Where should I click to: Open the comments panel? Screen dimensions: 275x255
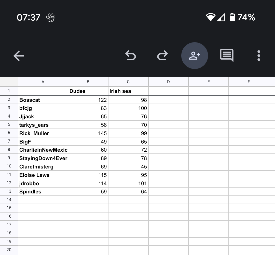click(x=227, y=55)
